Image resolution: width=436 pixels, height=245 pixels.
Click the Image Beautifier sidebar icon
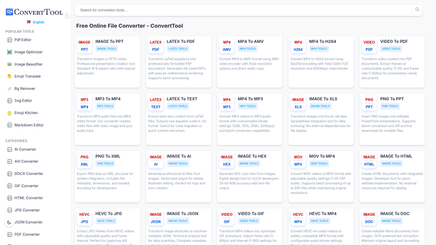coord(10,64)
